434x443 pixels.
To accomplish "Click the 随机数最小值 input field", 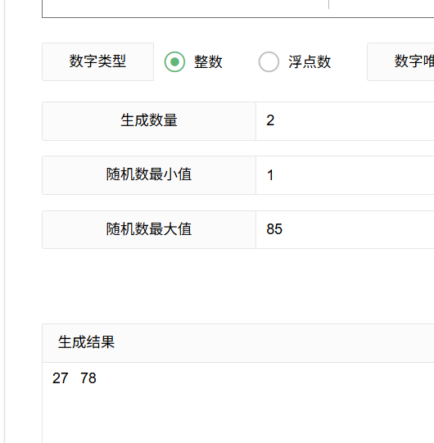I will click(345, 175).
